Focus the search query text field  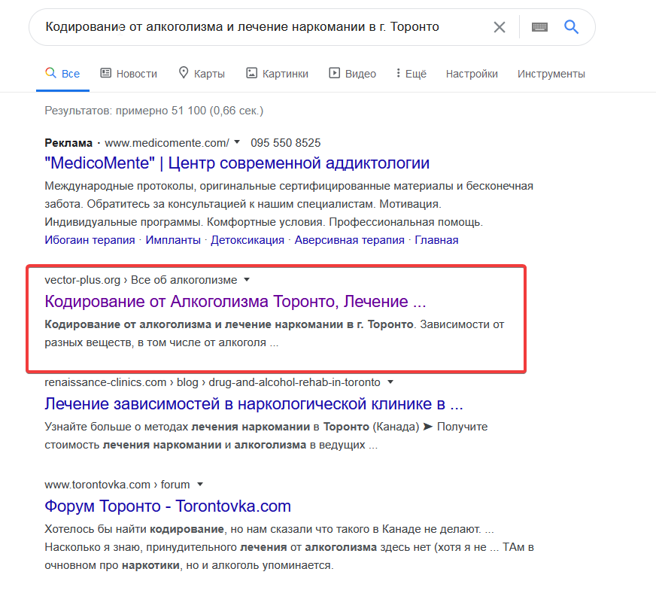260,27
